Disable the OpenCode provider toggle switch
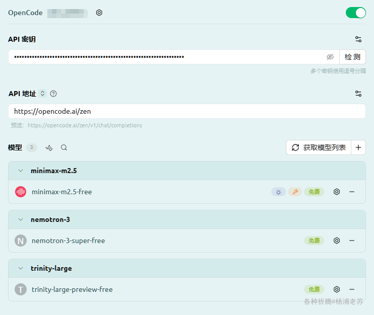Image resolution: width=374 pixels, height=315 pixels. coord(356,13)
